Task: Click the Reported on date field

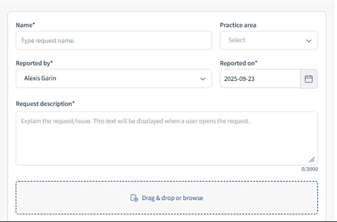Action: [260, 79]
